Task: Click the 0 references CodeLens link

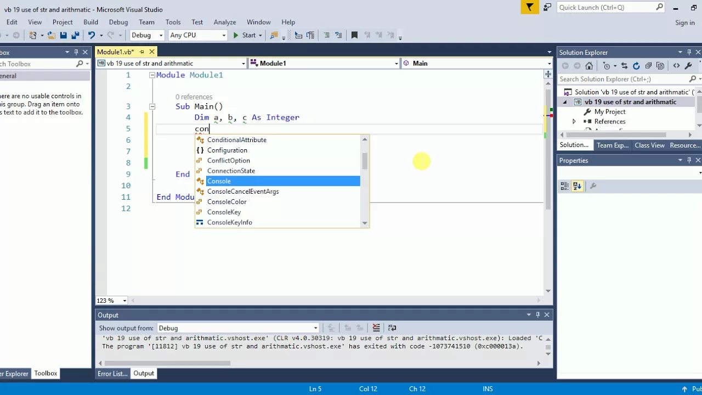Action: pyautogui.click(x=194, y=97)
